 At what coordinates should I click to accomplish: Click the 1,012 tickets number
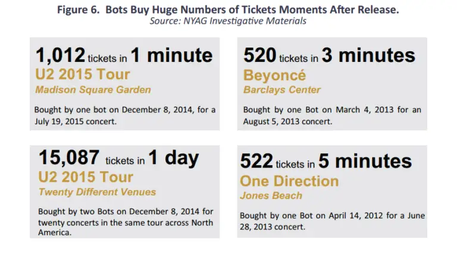[60, 55]
